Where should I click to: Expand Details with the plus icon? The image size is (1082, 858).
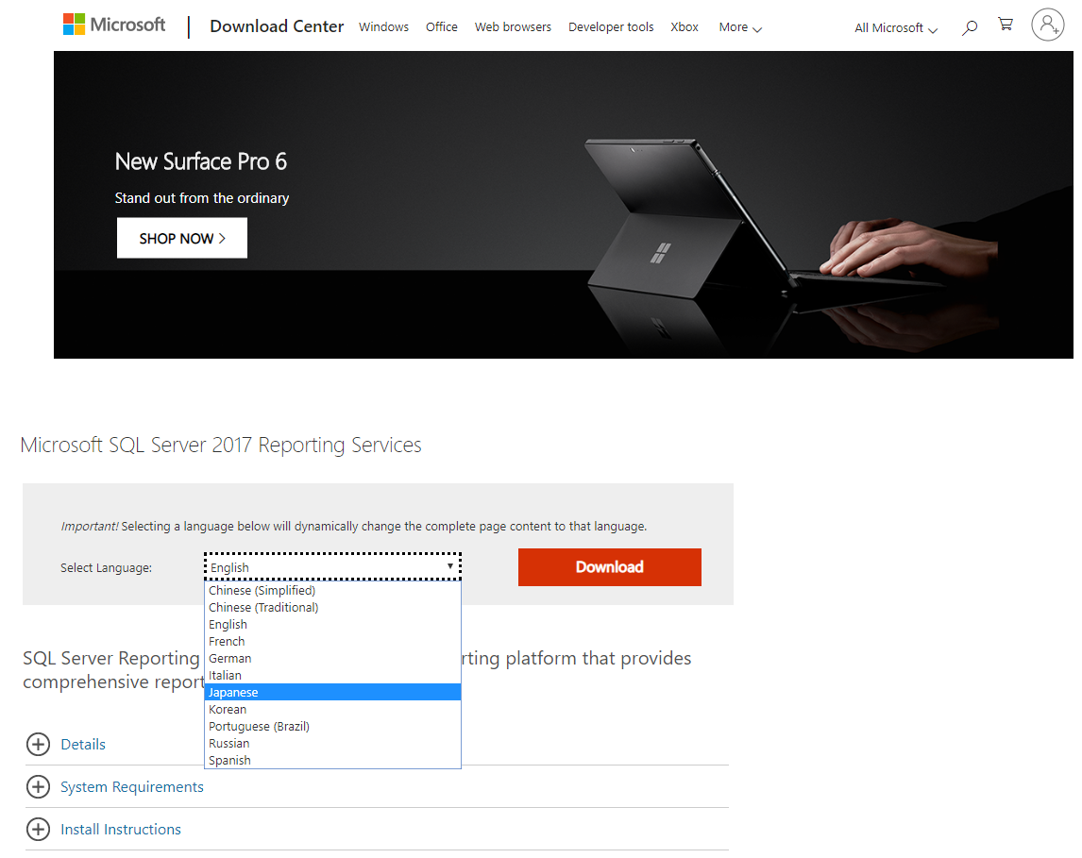coord(38,745)
